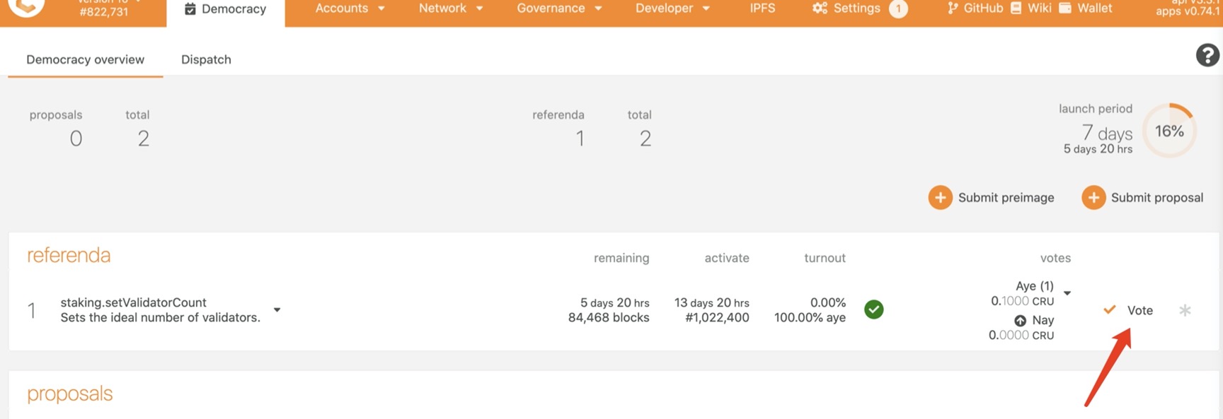Open Settings with gear icon
Image resolution: width=1223 pixels, height=419 pixels.
click(x=846, y=8)
